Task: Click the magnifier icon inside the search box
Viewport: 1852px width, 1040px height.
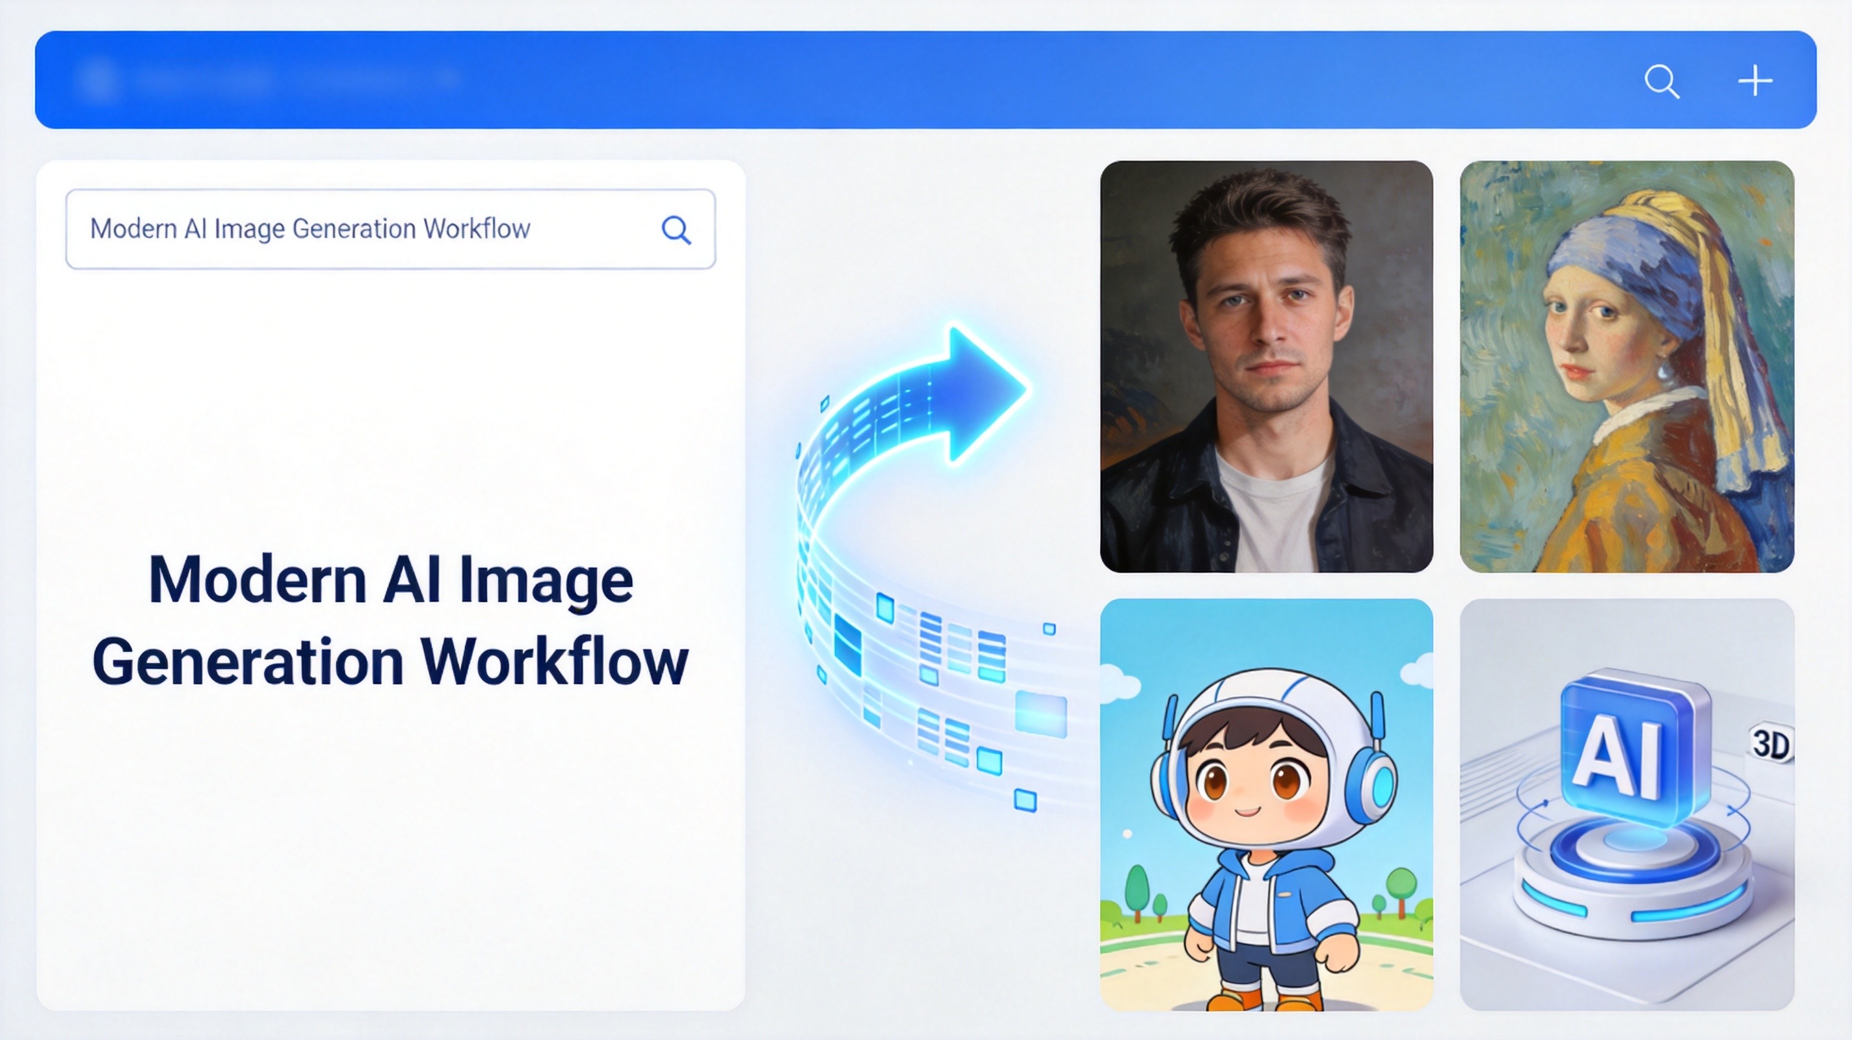Action: pyautogui.click(x=676, y=230)
